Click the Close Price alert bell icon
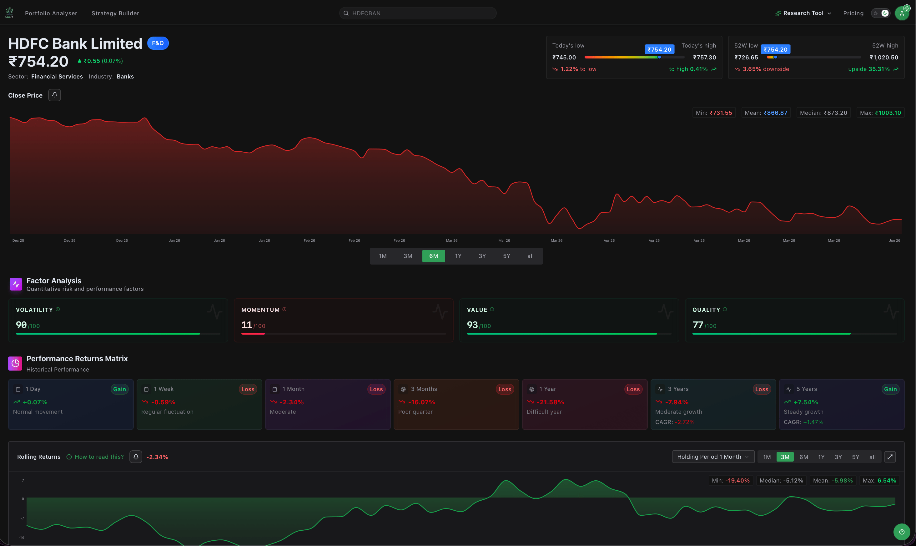The height and width of the screenshot is (546, 916). tap(54, 95)
